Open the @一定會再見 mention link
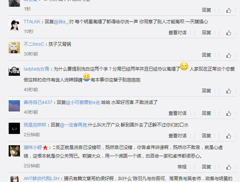Image resolution: width=240 pixels, height=182 pixels. (x=74, y=125)
